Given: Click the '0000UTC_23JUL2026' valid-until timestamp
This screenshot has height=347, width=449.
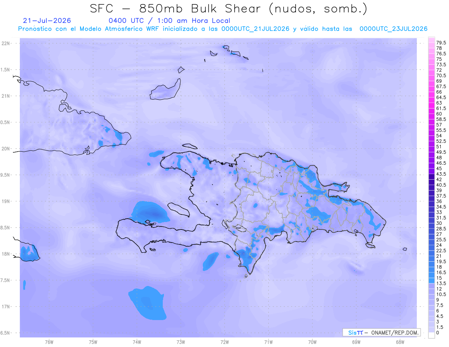Looking at the screenshot, I should [x=393, y=29].
